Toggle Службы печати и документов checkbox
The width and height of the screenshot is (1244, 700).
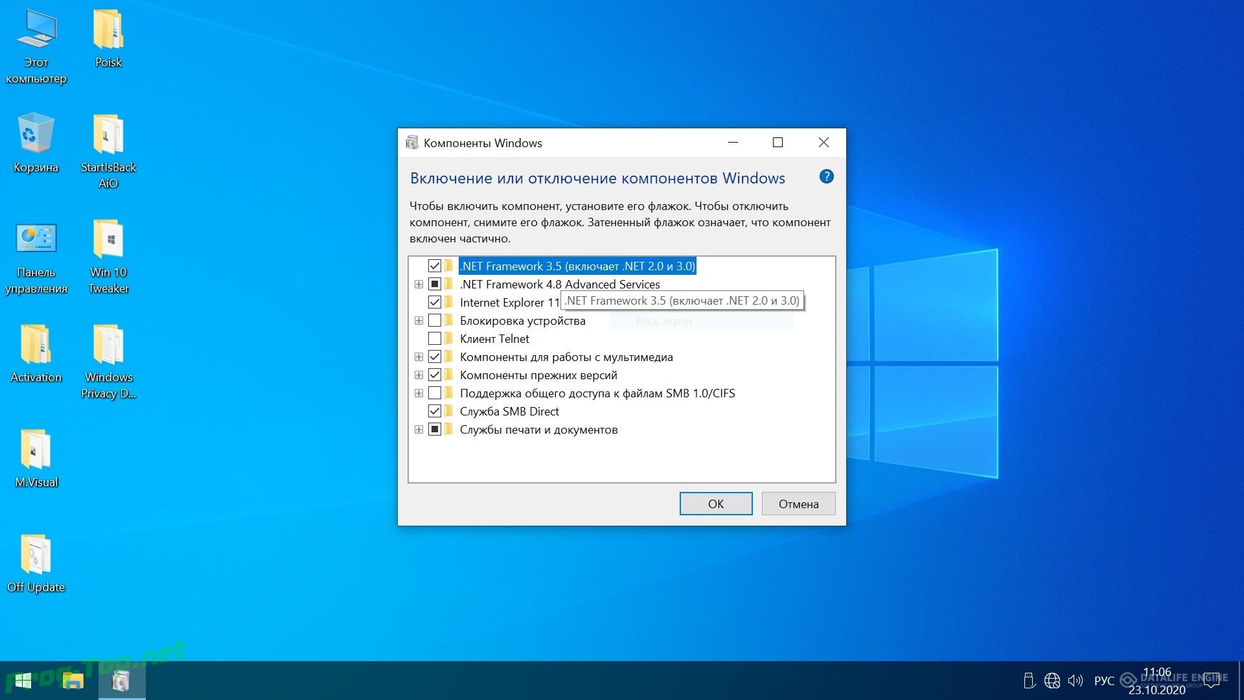click(x=435, y=429)
